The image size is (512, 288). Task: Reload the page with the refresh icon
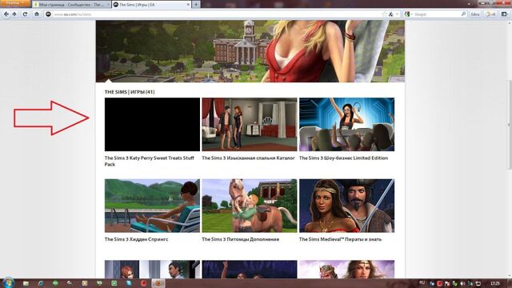click(25, 14)
